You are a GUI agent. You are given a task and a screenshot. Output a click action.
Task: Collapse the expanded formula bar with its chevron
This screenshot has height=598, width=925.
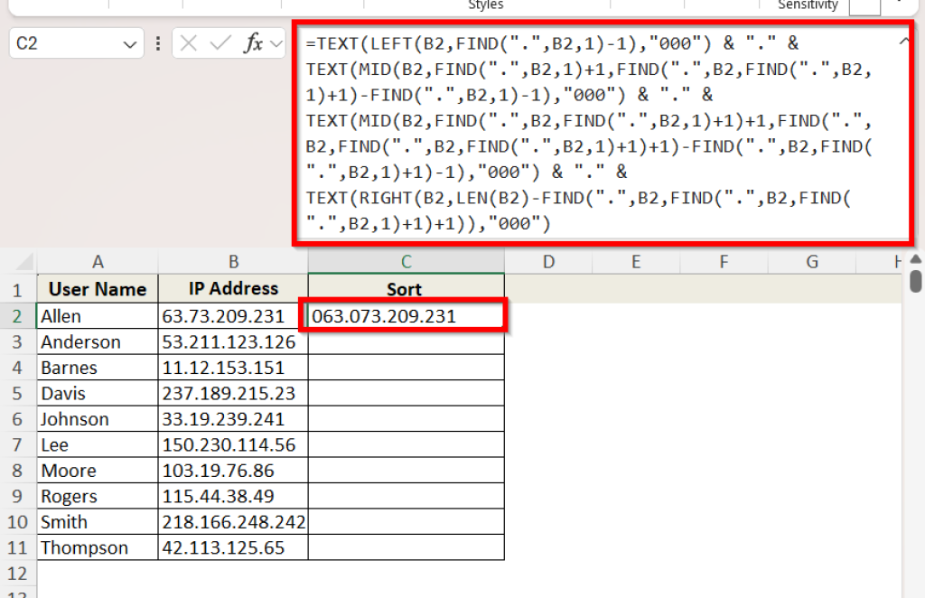tap(904, 41)
